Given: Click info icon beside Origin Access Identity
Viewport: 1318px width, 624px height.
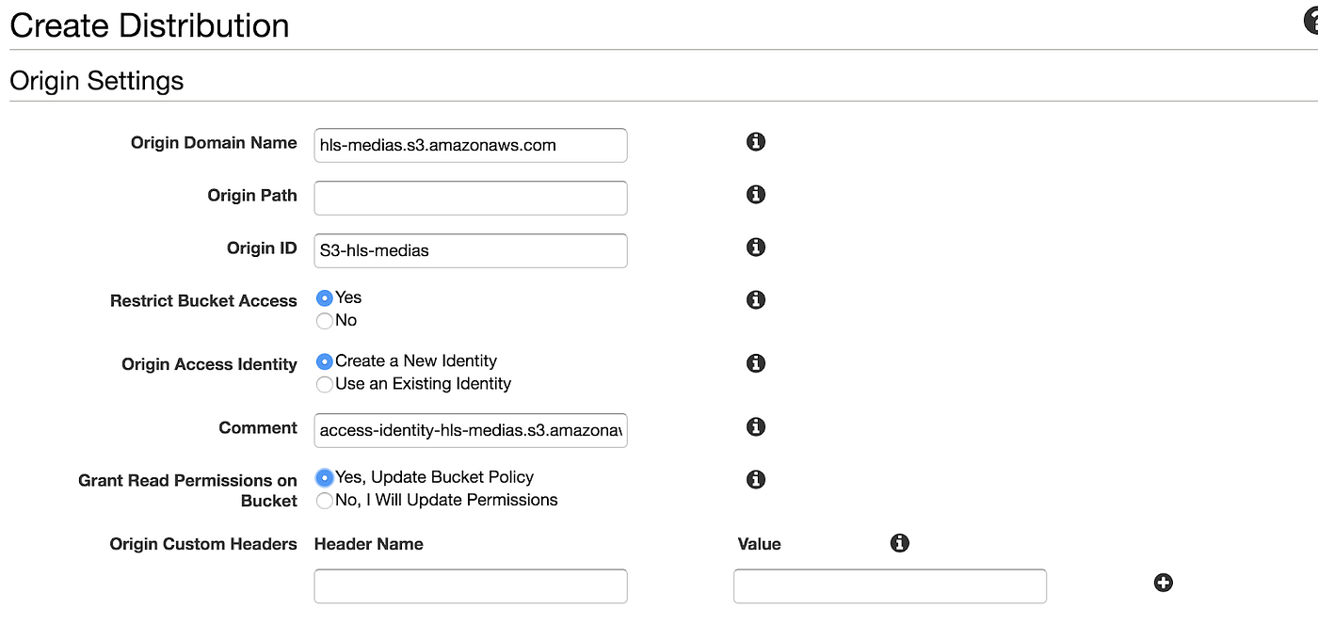Looking at the screenshot, I should tap(755, 362).
